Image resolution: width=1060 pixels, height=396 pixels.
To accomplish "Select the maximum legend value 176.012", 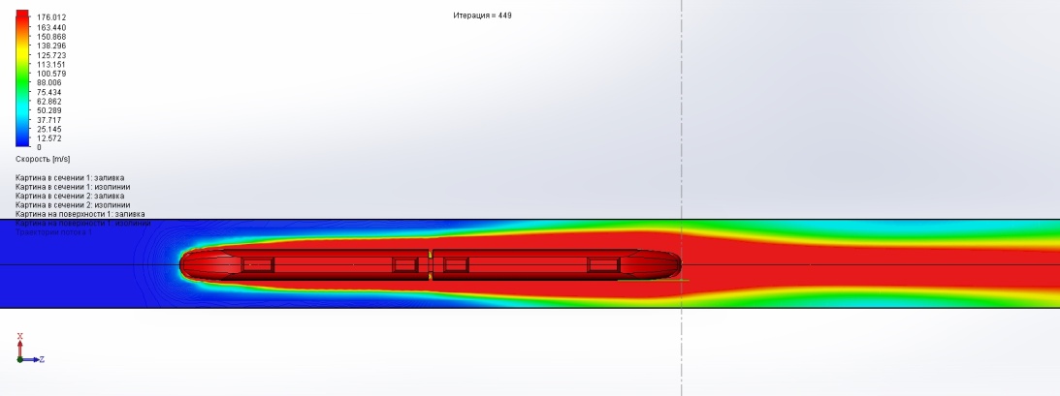I will (51, 17).
